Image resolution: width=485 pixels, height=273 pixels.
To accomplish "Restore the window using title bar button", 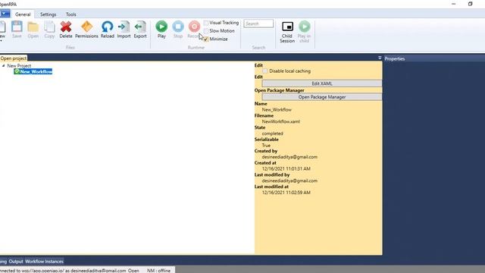I will coord(470,4).
